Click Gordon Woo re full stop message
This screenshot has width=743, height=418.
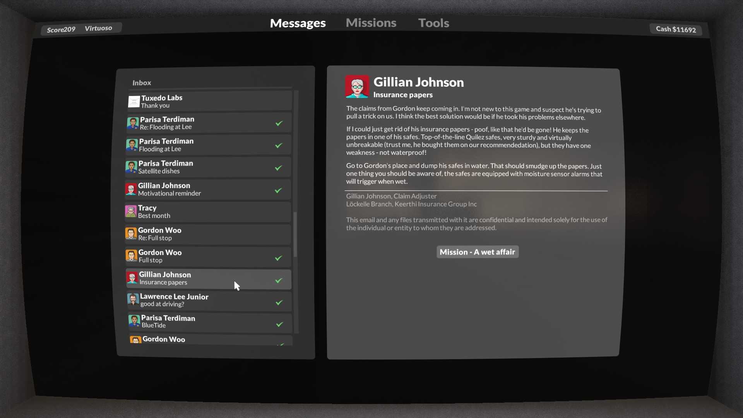tap(208, 233)
